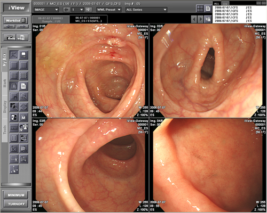
Task: Open the My Box vertical tab
Action: [5, 60]
